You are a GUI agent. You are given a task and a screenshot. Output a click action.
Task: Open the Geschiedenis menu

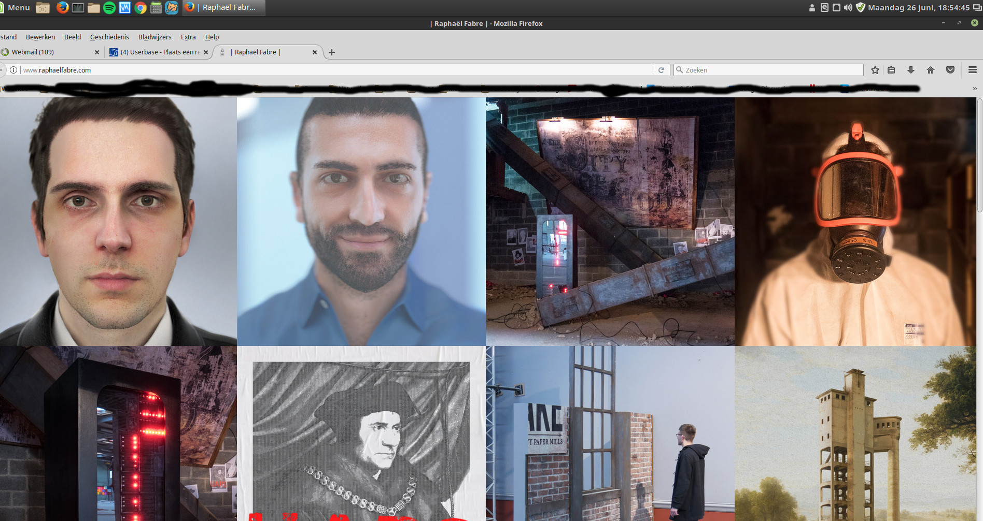pos(109,37)
